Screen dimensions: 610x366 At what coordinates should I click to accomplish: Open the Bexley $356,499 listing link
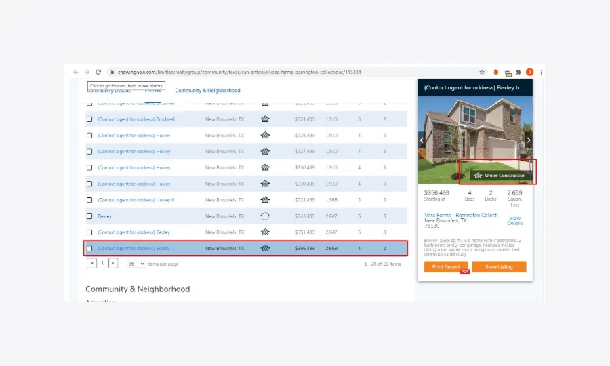point(134,249)
